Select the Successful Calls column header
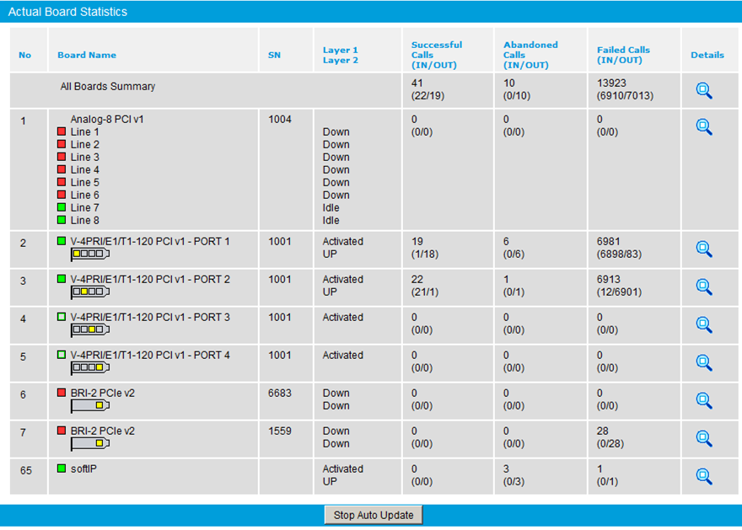 coord(437,55)
